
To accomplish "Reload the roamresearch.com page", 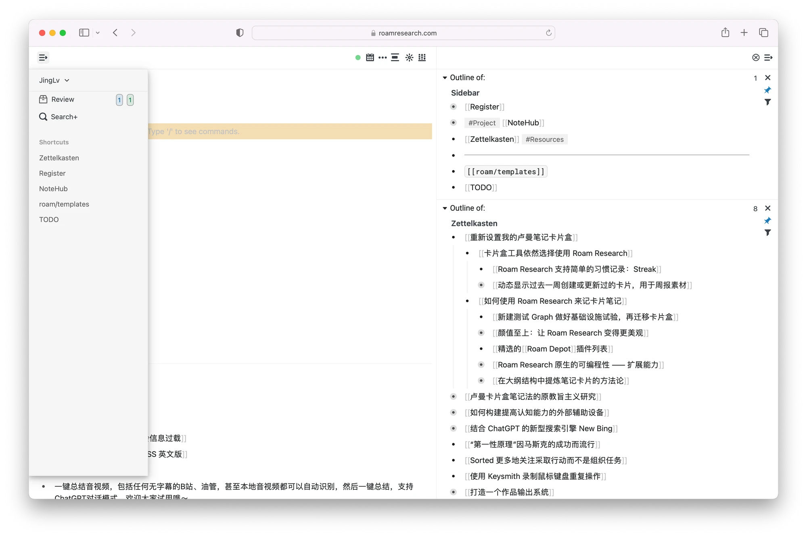I will pyautogui.click(x=548, y=33).
